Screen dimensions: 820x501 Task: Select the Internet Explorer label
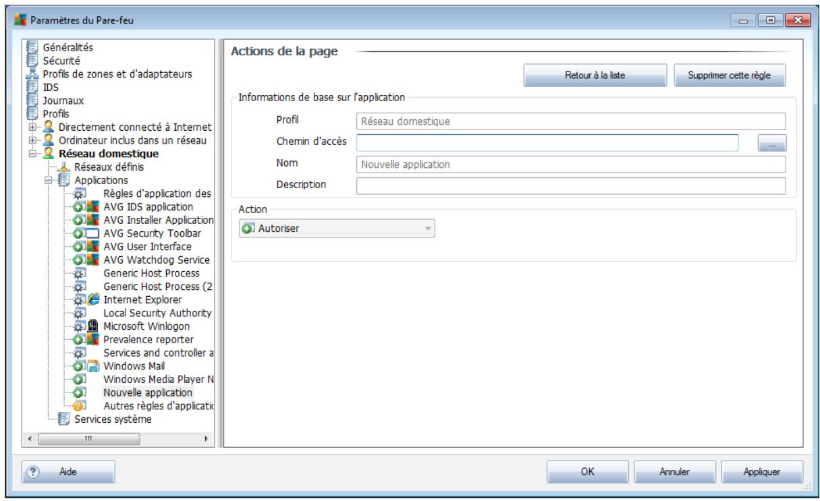142,300
